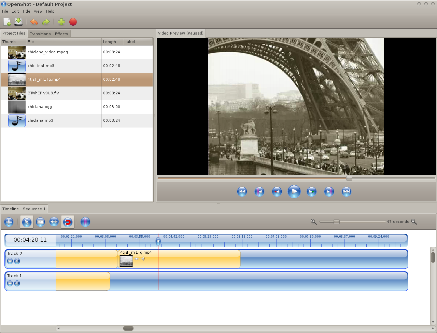Click the BTwhEPiv0U8.flv thumbnail
This screenshot has width=437, height=333.
coord(17,93)
